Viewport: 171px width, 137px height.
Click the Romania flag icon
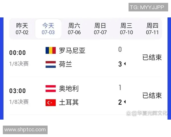pos(50,51)
